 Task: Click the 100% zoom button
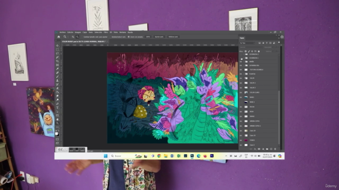coord(148,37)
